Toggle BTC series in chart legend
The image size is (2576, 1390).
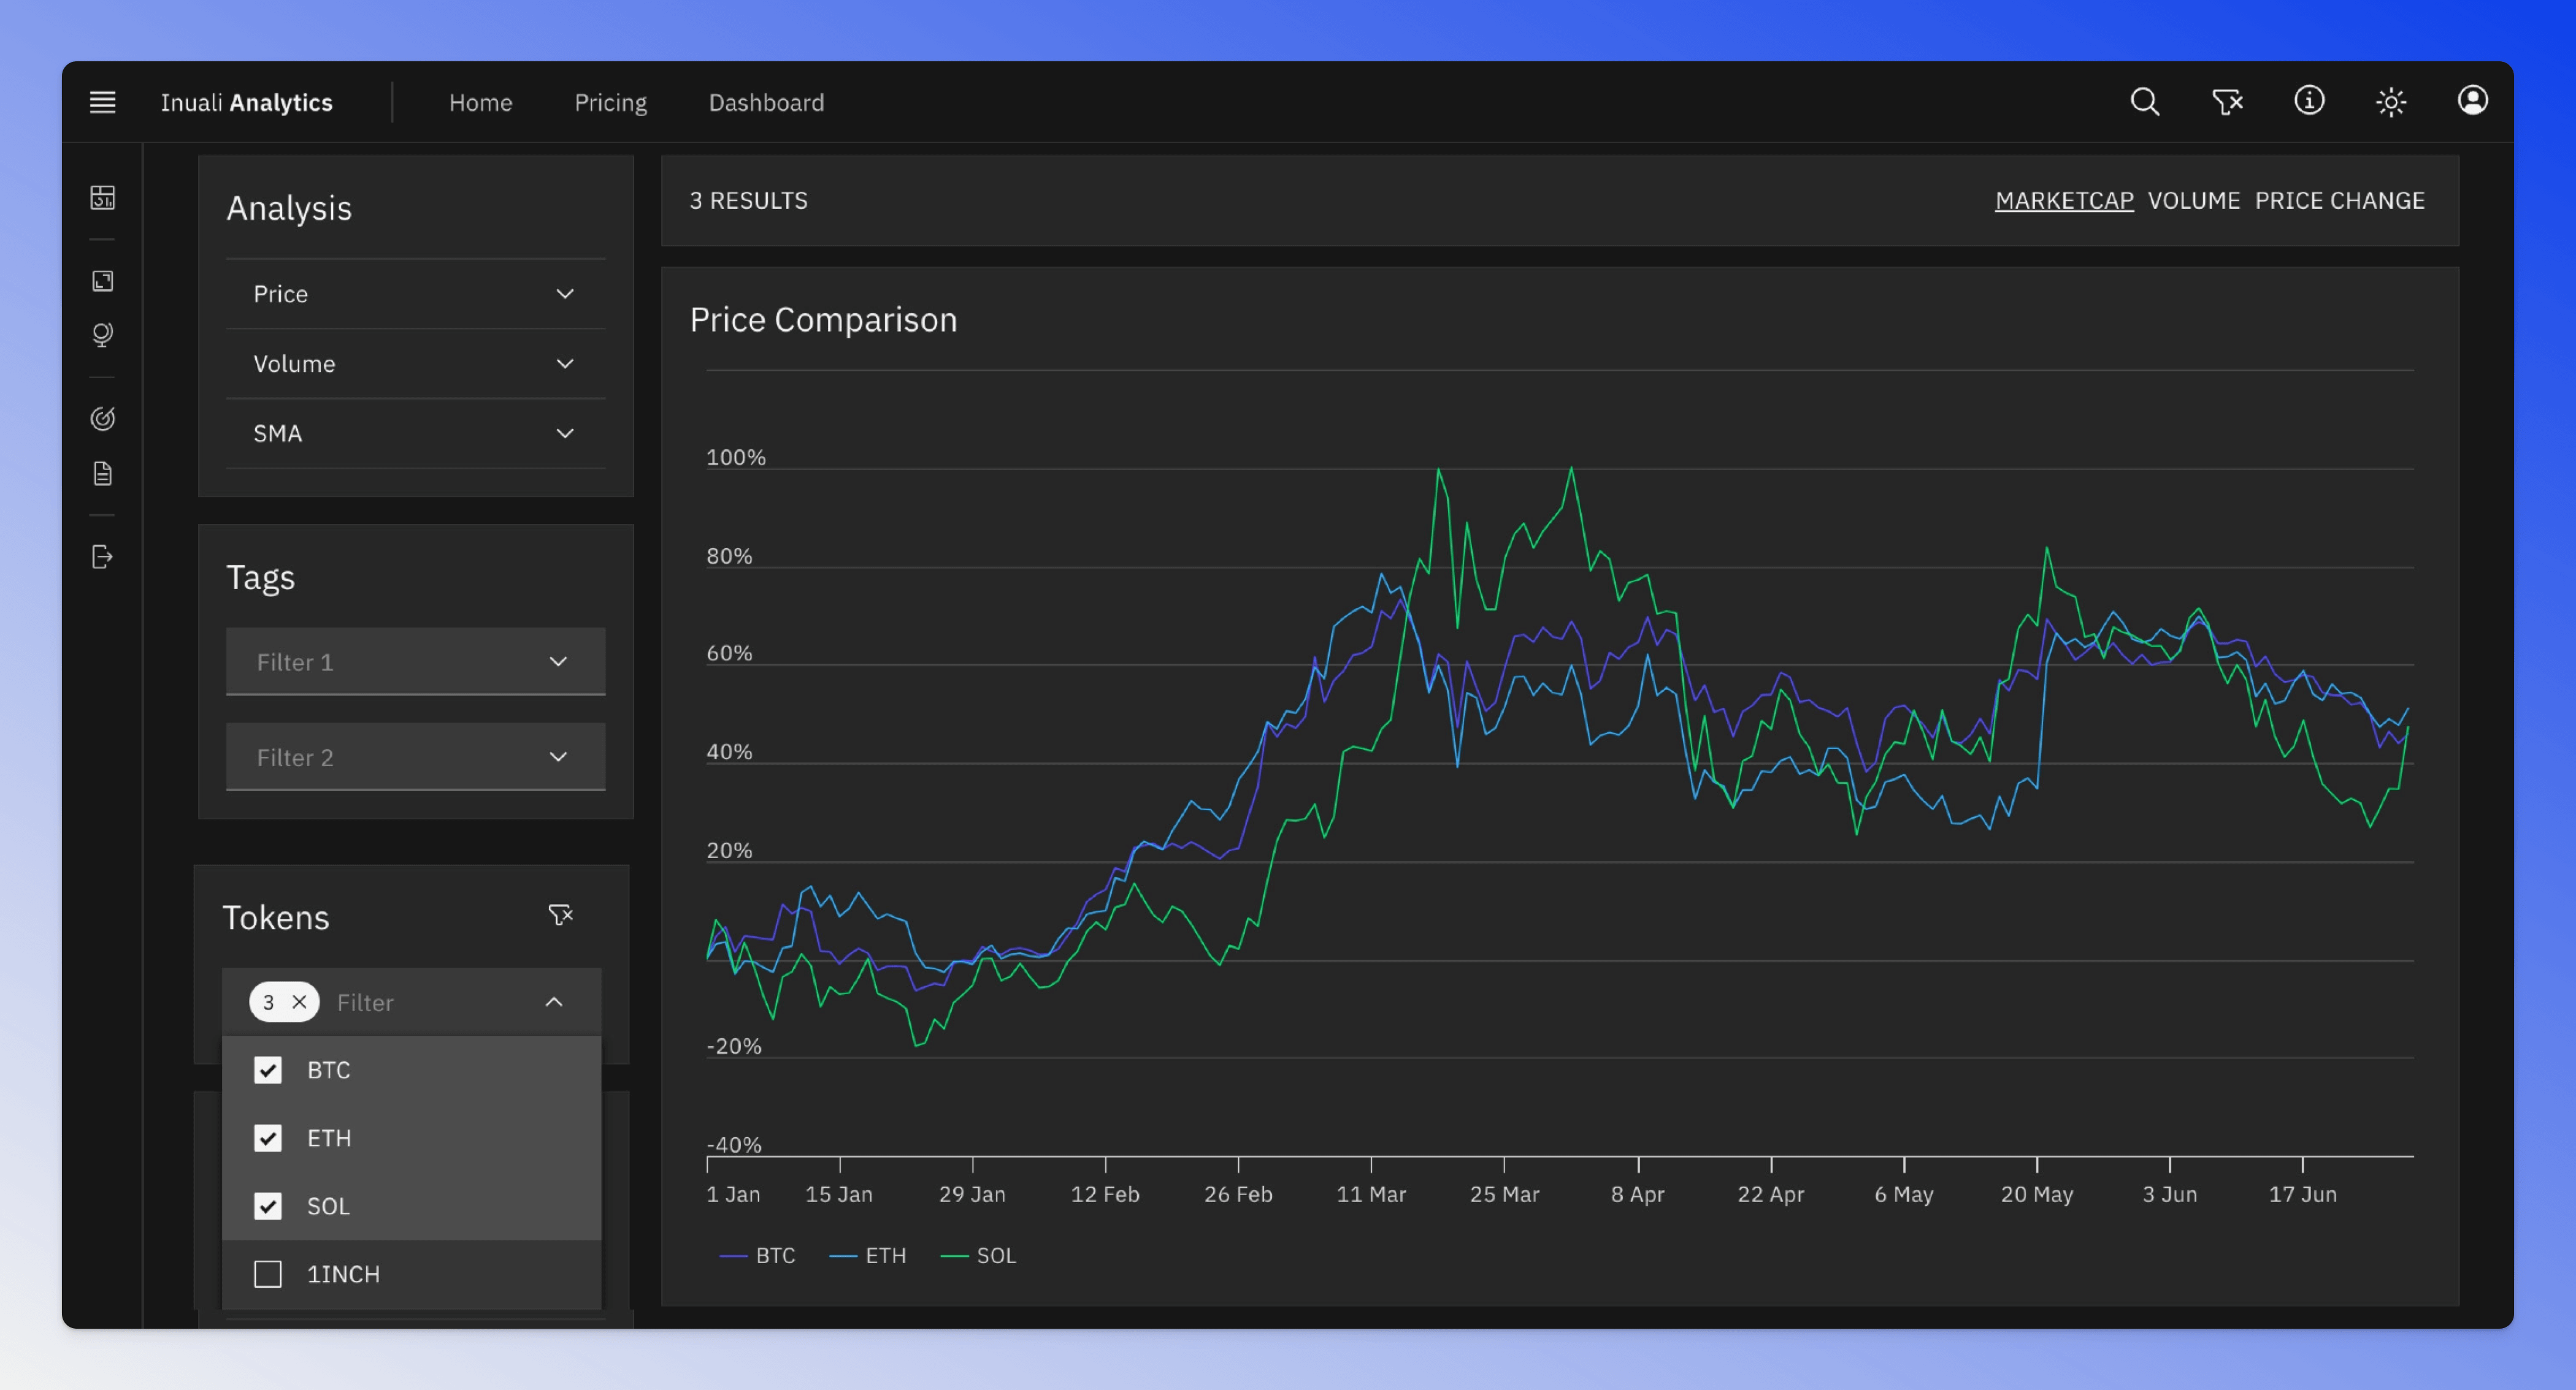click(758, 1256)
